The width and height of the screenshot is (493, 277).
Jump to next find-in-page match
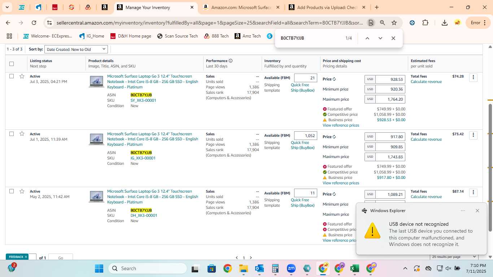pos(380,38)
